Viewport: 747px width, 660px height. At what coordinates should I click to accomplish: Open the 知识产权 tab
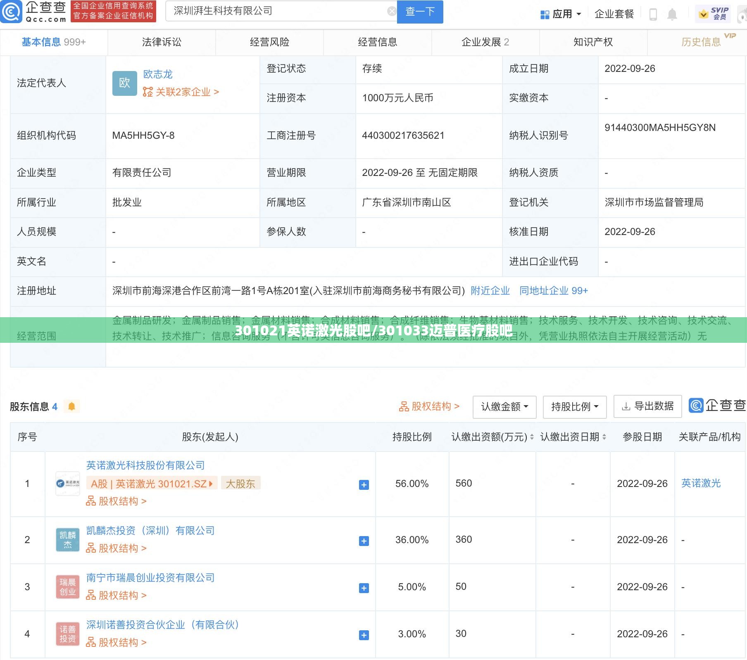593,42
